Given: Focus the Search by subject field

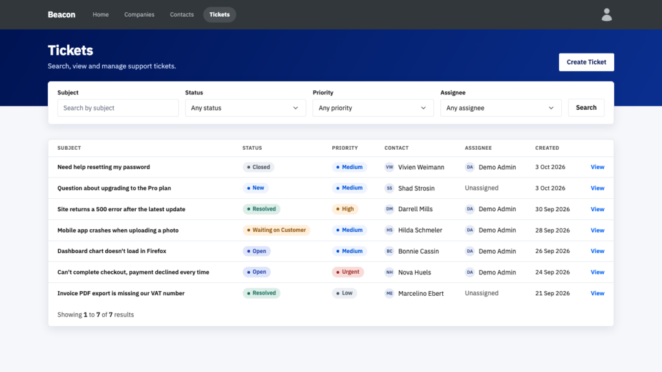Looking at the screenshot, I should click(118, 108).
